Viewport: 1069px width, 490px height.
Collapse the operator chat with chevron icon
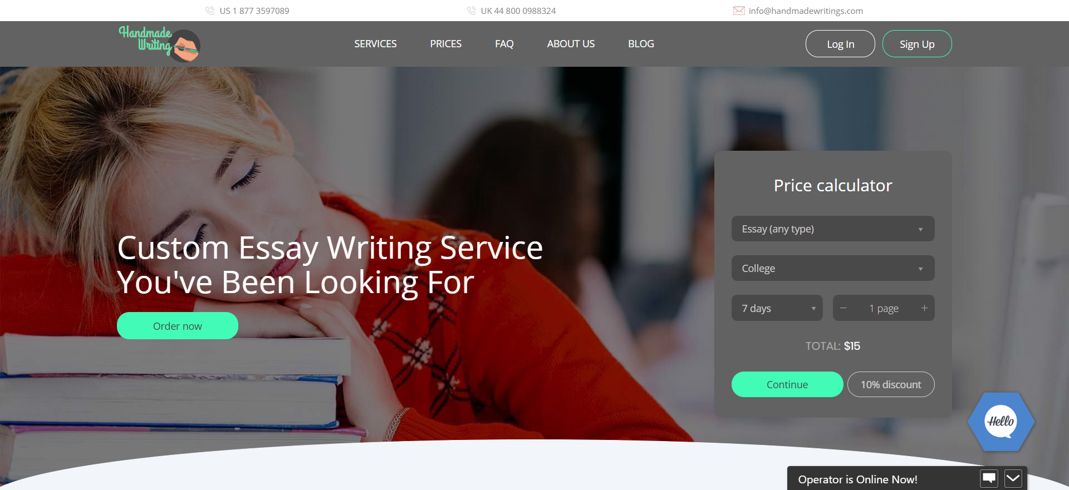[x=1013, y=478]
